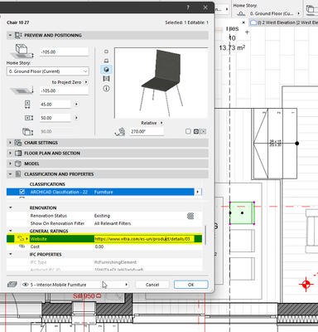The height and width of the screenshot is (332, 318).
Task: Click the elevation to project zero icon
Action: (22, 90)
